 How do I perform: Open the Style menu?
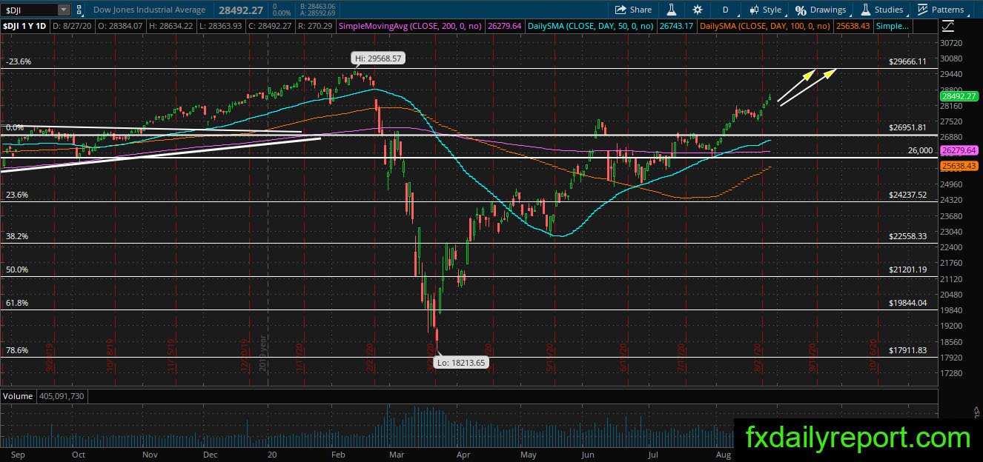(x=765, y=10)
